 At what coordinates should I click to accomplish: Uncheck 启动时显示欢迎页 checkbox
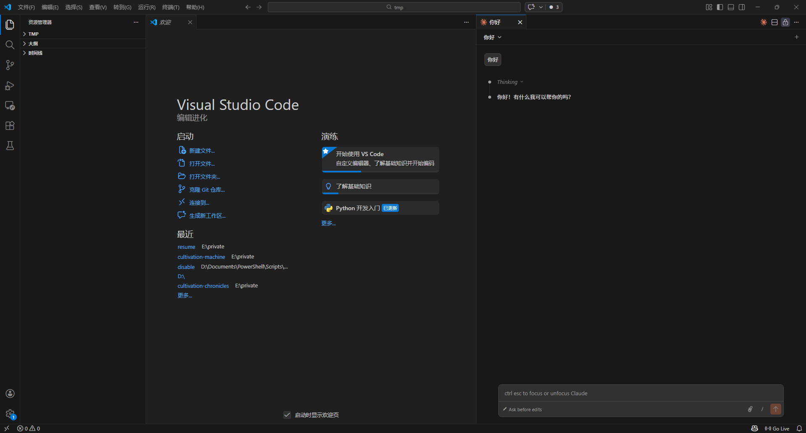[287, 415]
